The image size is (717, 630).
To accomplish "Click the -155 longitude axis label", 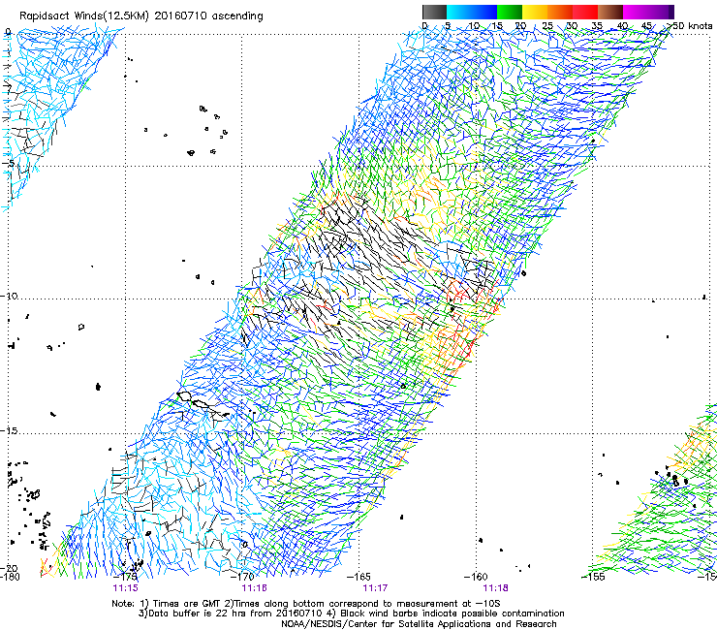I will [x=593, y=577].
